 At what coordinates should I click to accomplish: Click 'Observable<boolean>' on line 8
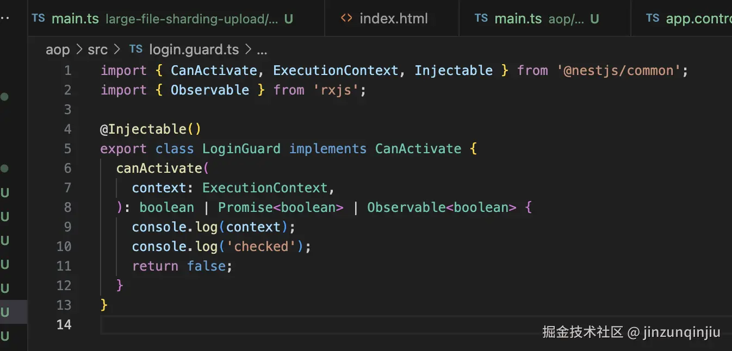click(442, 208)
